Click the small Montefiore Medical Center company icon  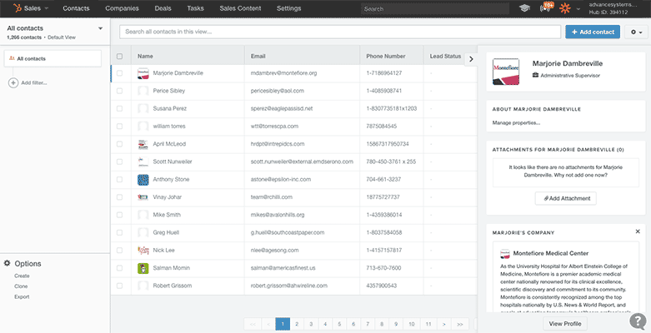(505, 253)
